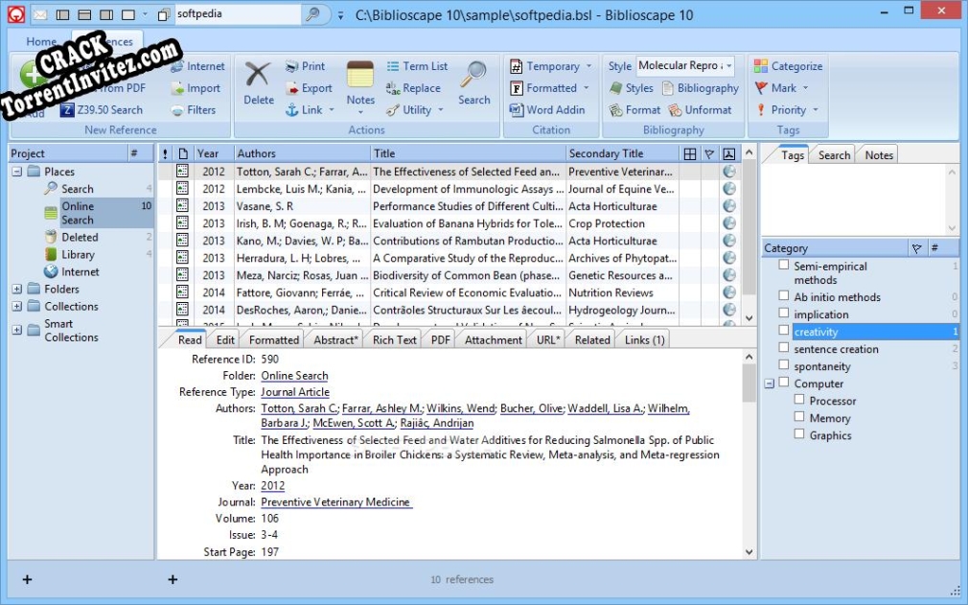Check the creativity category checkbox
Viewport: 968px width, 605px height.
point(782,331)
